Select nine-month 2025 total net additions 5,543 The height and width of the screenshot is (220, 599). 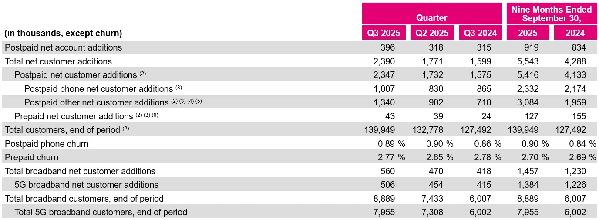tap(528, 61)
